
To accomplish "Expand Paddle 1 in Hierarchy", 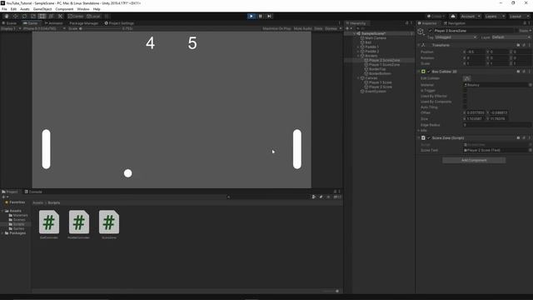I will 358,47.
